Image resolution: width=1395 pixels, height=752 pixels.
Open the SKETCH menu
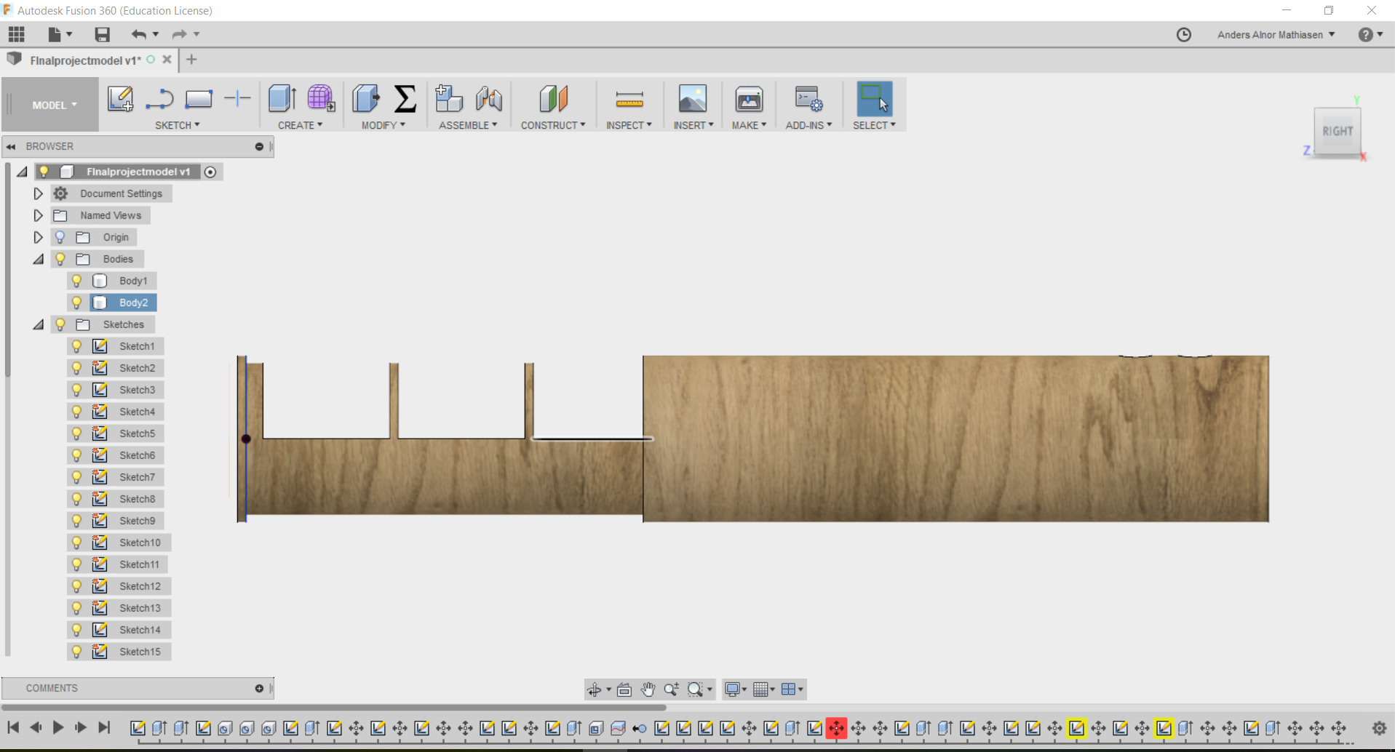(177, 125)
